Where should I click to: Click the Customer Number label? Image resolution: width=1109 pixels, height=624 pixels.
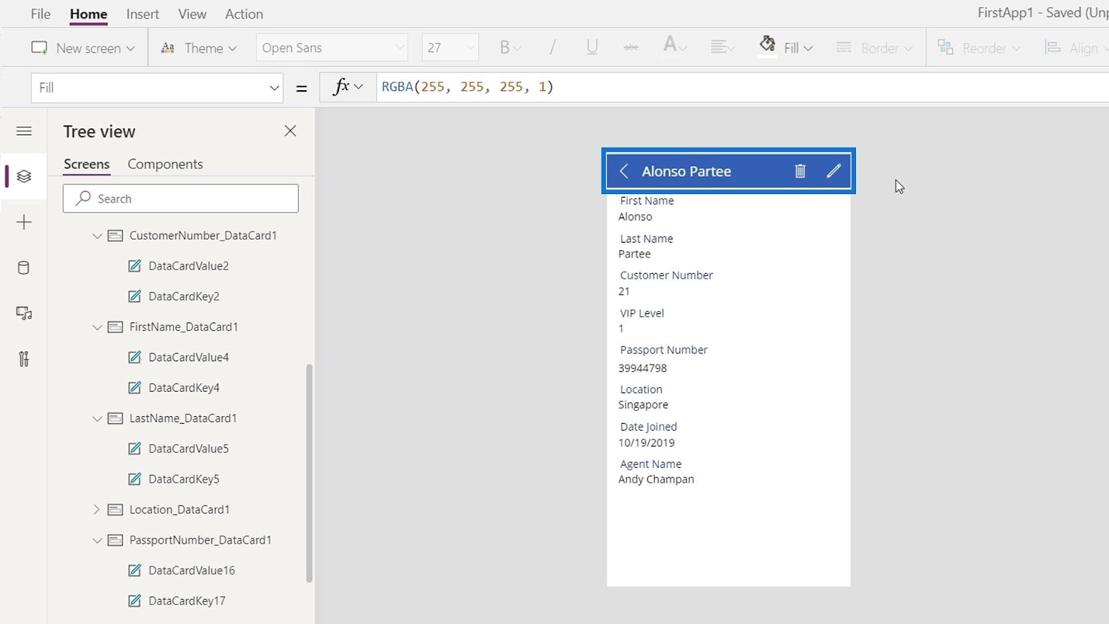(x=666, y=275)
